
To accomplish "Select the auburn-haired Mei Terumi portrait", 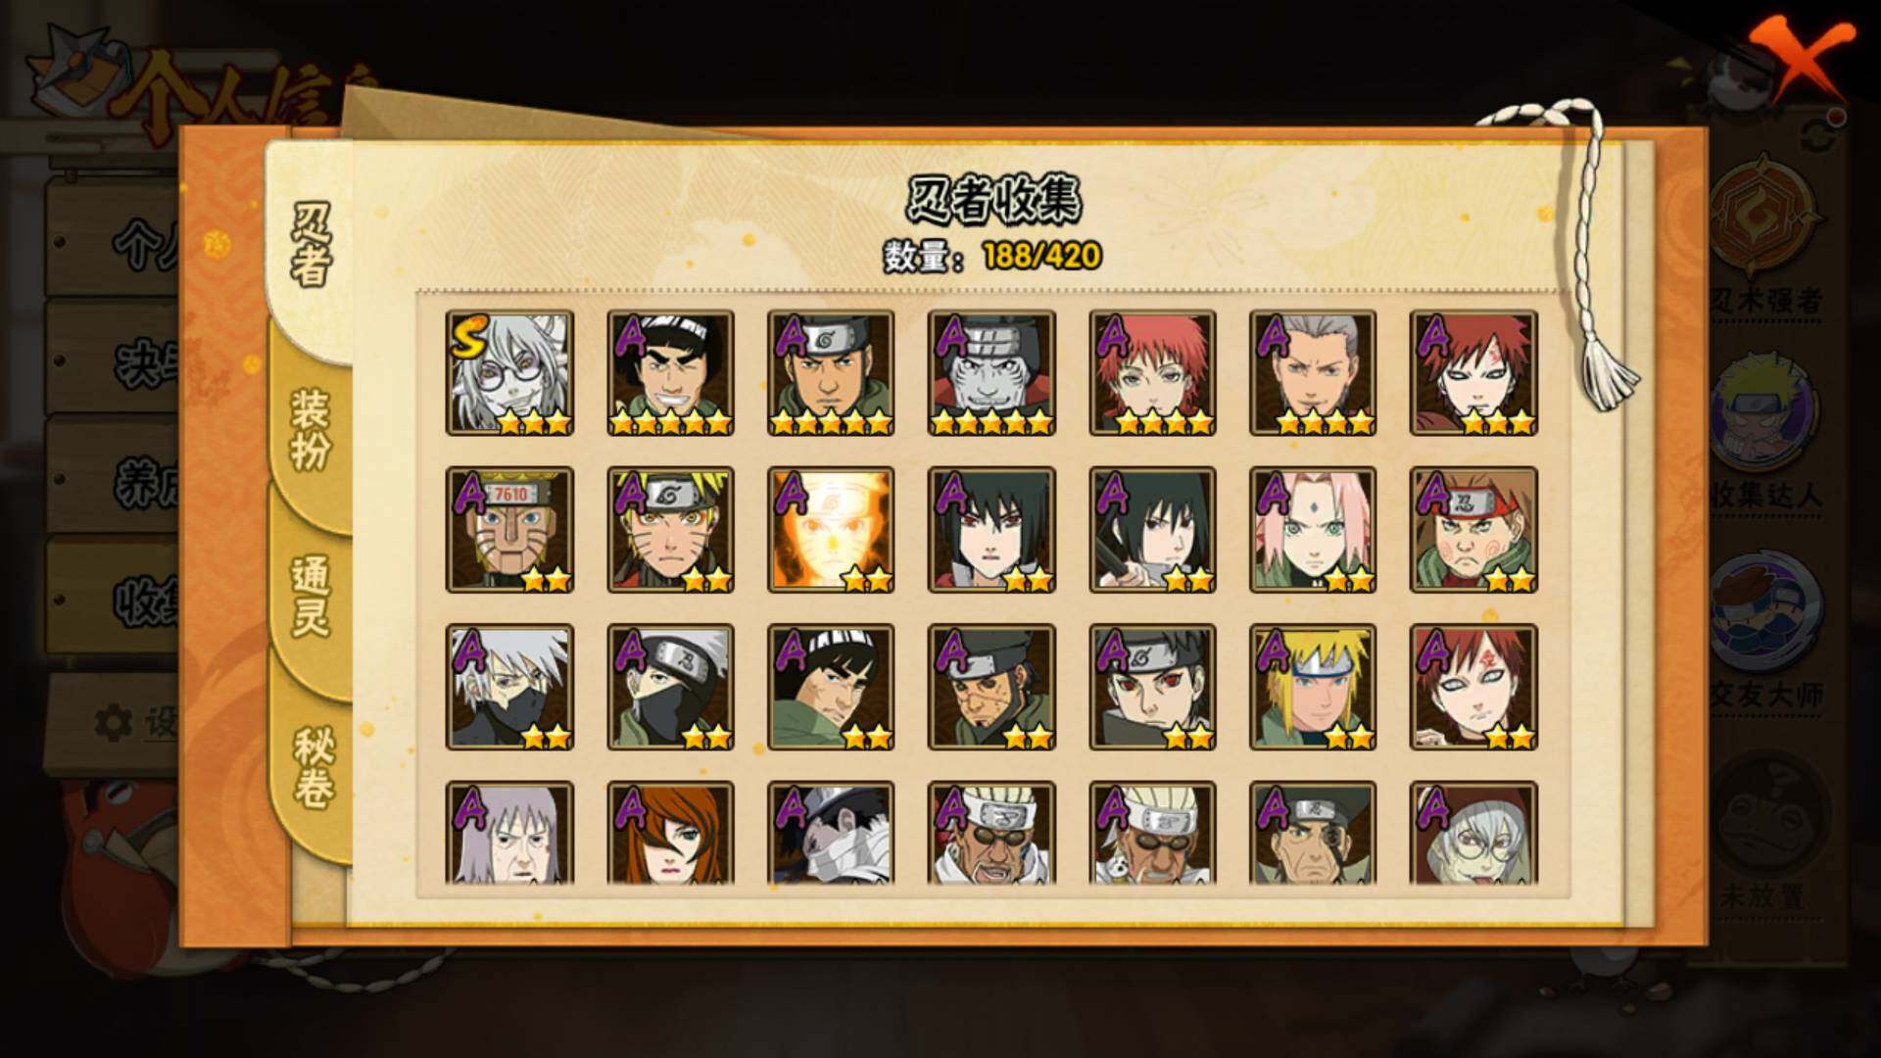I will pyautogui.click(x=670, y=833).
